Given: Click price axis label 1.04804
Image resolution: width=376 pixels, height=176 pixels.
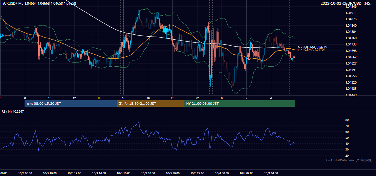Looking at the screenshot, I should click(351, 32).
